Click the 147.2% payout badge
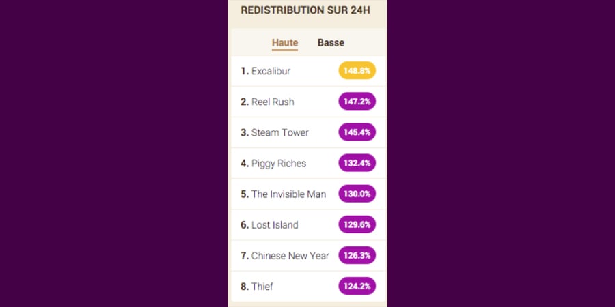 click(357, 102)
